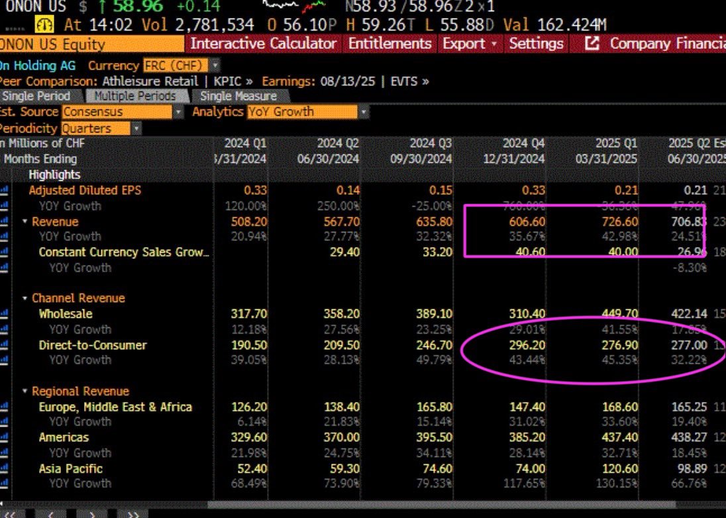This screenshot has width=726, height=518.
Task: Click the Asia Pacific value 120.60
Action: pos(620,468)
